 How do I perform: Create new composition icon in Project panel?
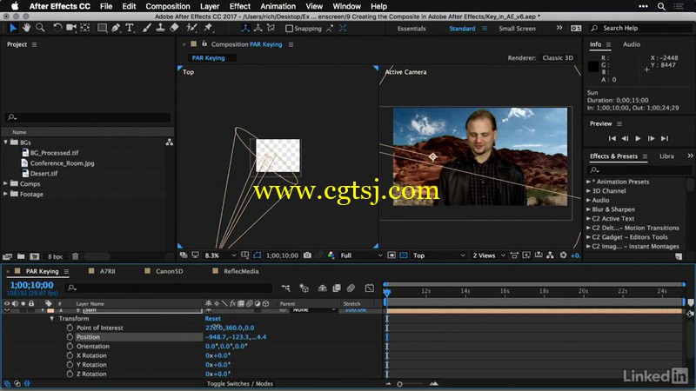[35, 256]
